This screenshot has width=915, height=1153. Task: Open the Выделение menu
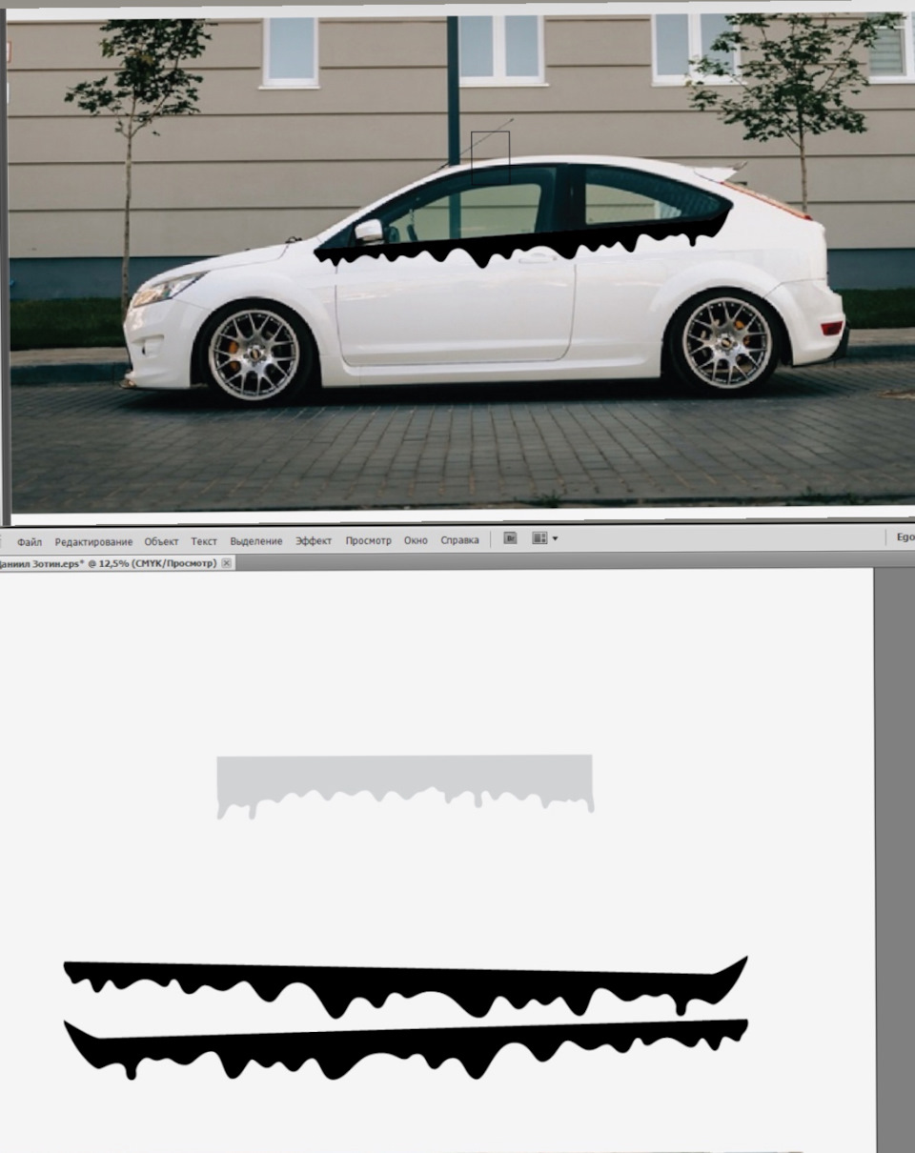pos(256,541)
